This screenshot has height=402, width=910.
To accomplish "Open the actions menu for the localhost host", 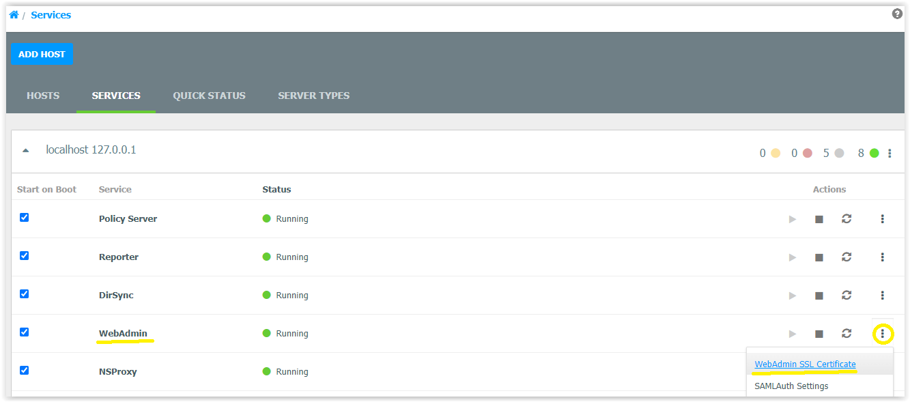I will click(x=890, y=152).
